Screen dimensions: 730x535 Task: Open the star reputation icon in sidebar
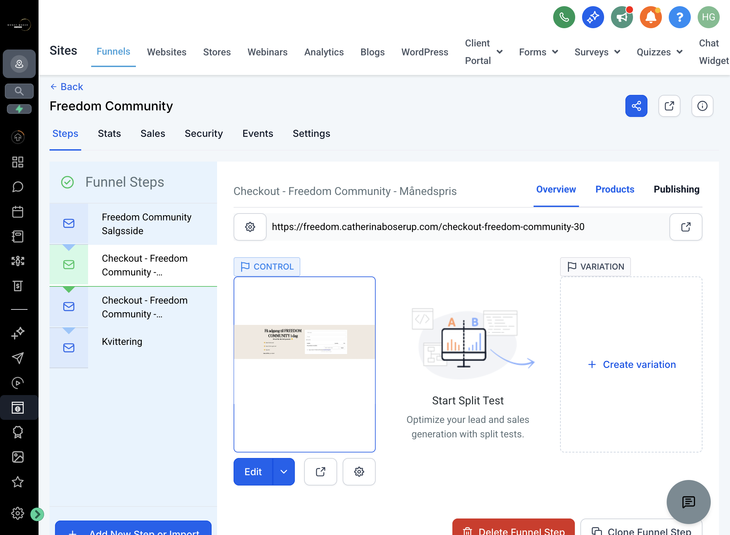click(x=18, y=482)
